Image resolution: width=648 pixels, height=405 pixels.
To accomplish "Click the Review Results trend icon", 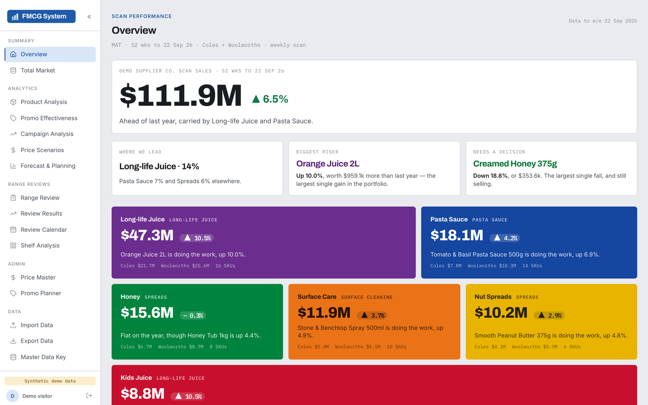I will [13, 214].
